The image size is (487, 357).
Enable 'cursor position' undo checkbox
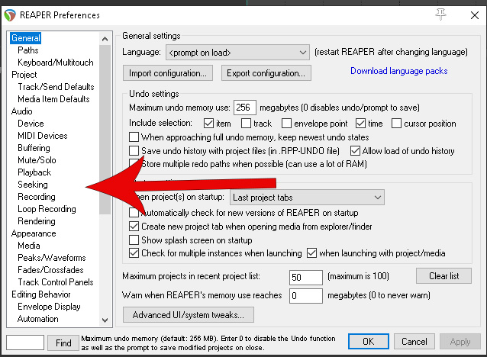(x=396, y=124)
